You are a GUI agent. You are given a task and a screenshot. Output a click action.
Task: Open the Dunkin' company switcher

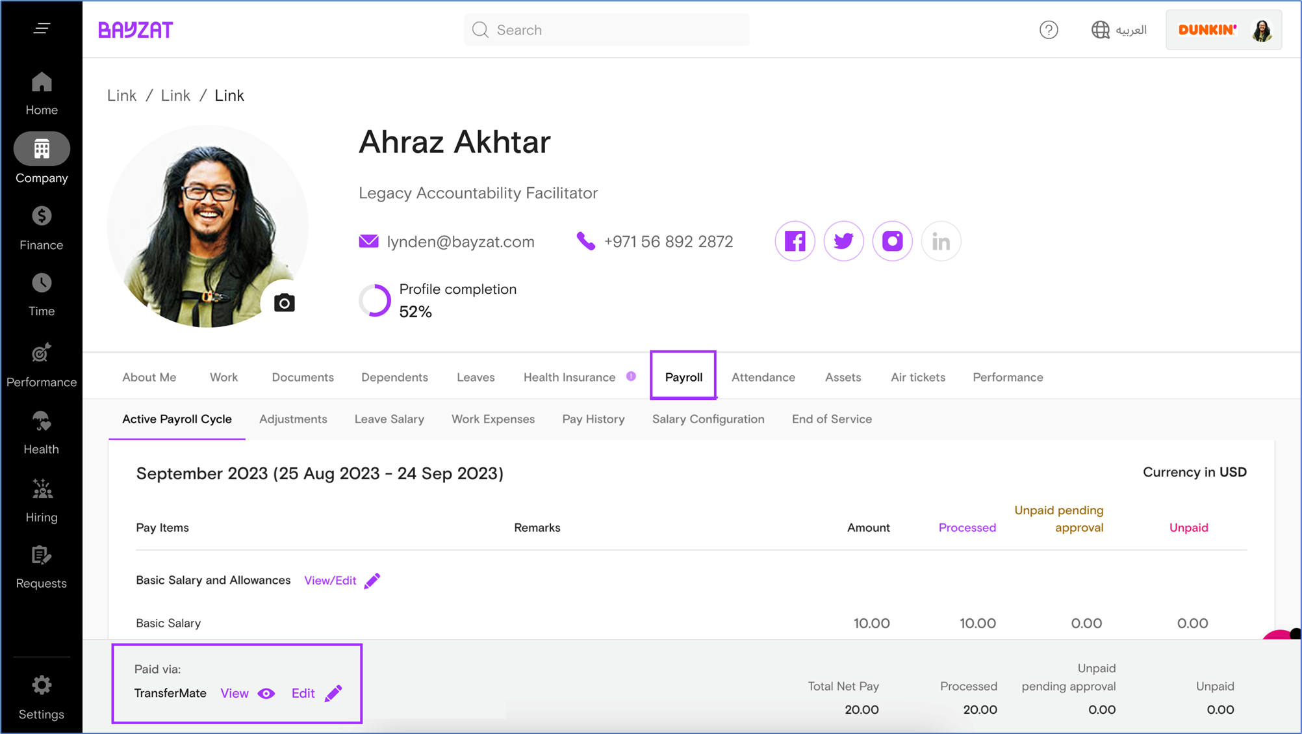(1224, 30)
